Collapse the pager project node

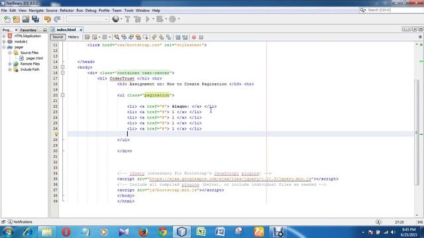(x=4, y=47)
